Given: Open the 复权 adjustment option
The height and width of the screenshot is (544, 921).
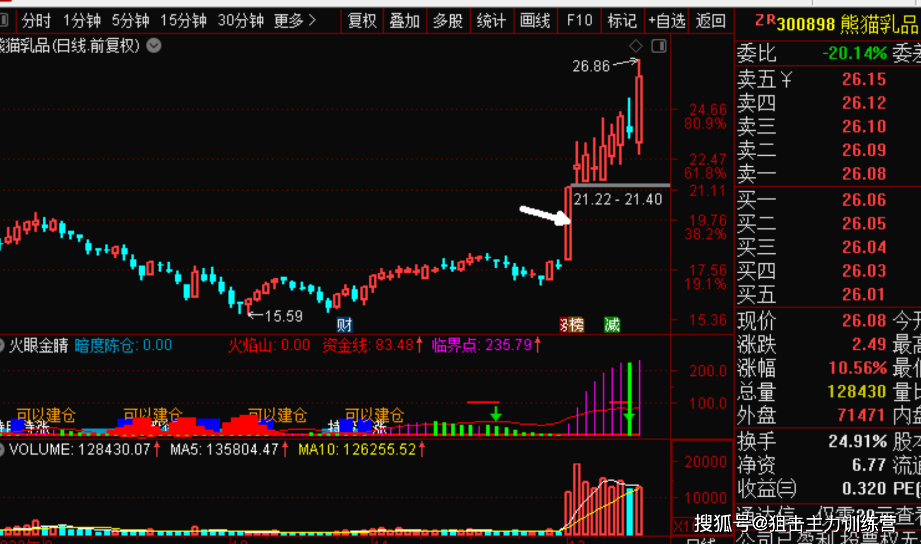Looking at the screenshot, I should [x=362, y=21].
